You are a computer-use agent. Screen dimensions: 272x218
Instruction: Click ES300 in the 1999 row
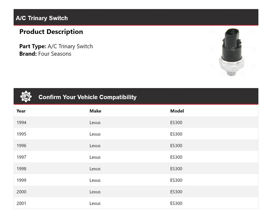pyautogui.click(x=176, y=180)
